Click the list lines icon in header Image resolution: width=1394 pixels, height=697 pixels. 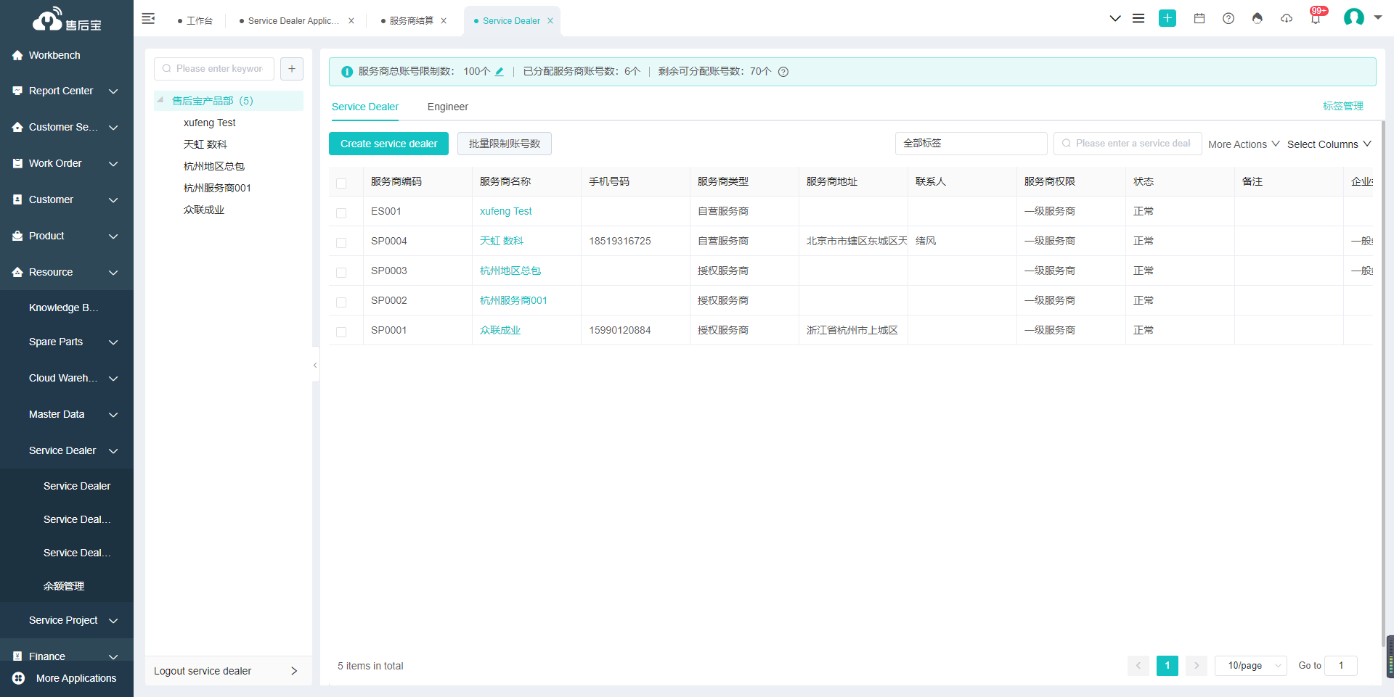click(1138, 19)
